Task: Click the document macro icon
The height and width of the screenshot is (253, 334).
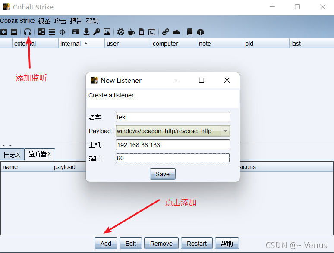Action: coord(142,32)
